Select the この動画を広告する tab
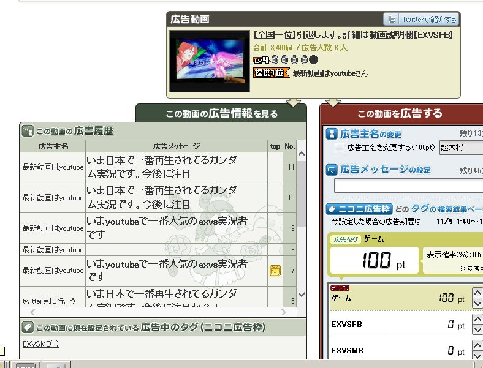The height and width of the screenshot is (368, 483). (400, 113)
